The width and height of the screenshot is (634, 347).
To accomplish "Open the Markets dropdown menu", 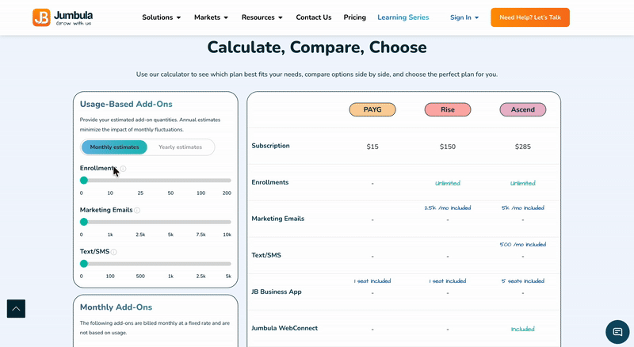I will pyautogui.click(x=211, y=17).
